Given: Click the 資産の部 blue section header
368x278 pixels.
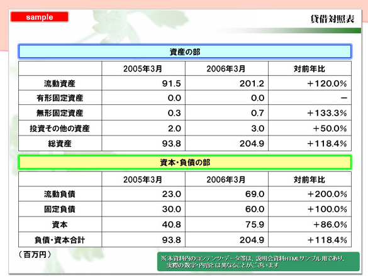Looking at the screenshot, I should 185,51.
